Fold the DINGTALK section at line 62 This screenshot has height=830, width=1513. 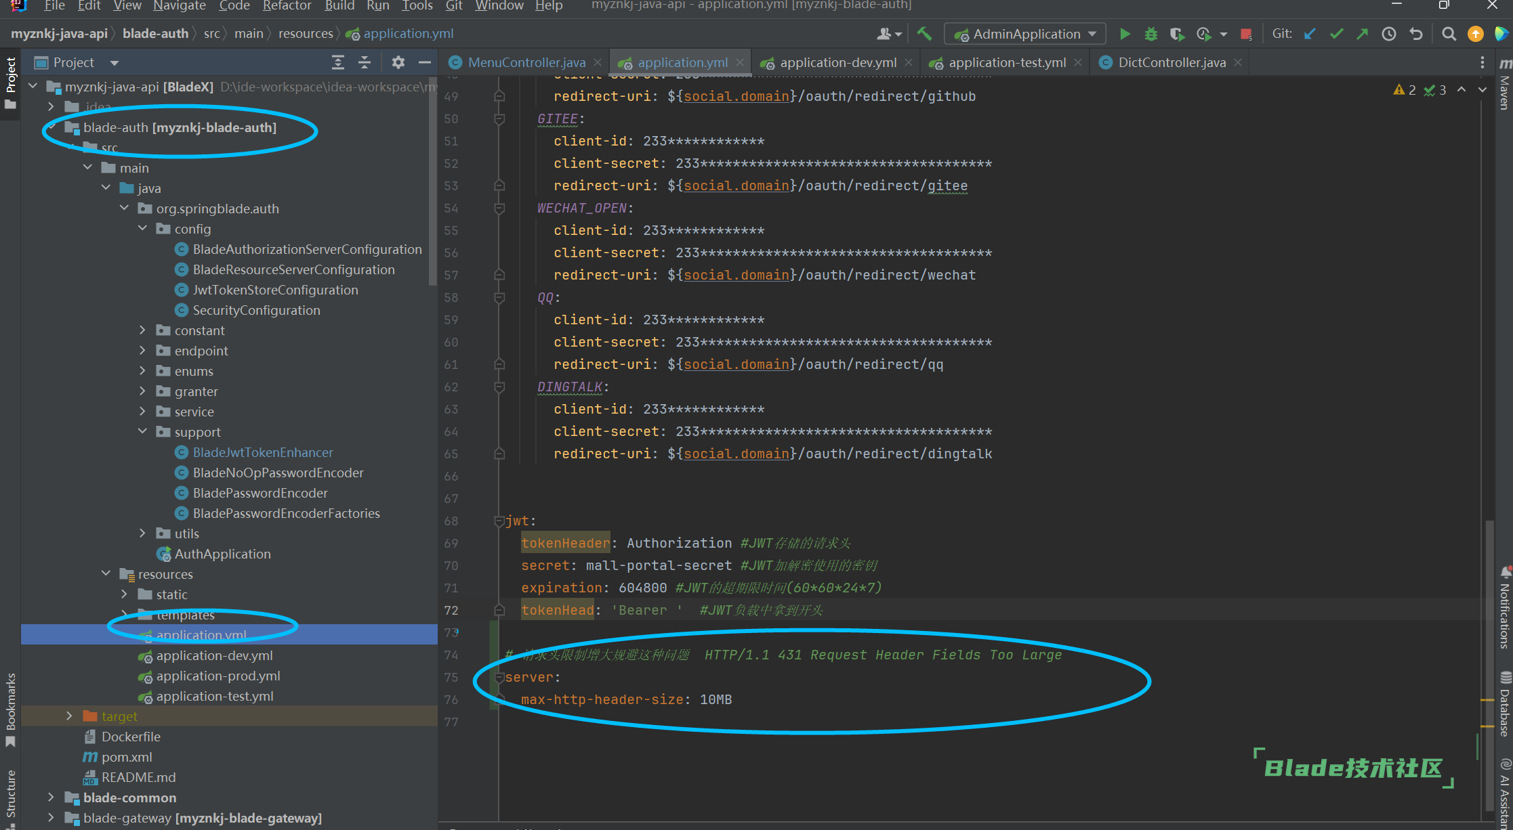pyautogui.click(x=499, y=387)
